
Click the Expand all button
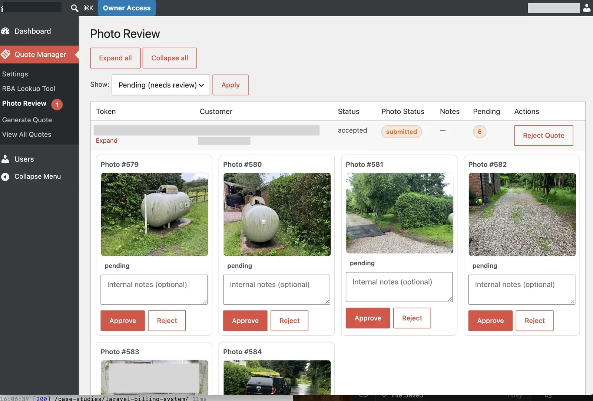click(x=115, y=58)
